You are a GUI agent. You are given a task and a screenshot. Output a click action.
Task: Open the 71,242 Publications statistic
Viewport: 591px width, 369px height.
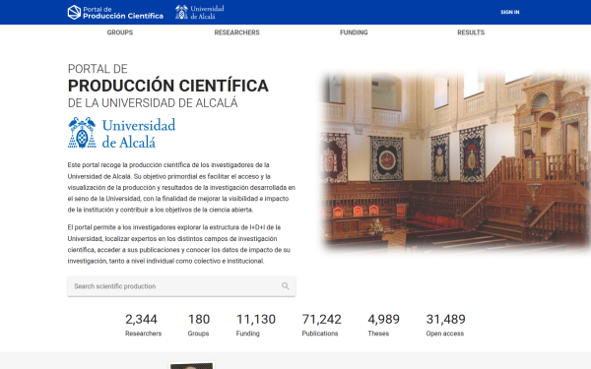tap(321, 325)
